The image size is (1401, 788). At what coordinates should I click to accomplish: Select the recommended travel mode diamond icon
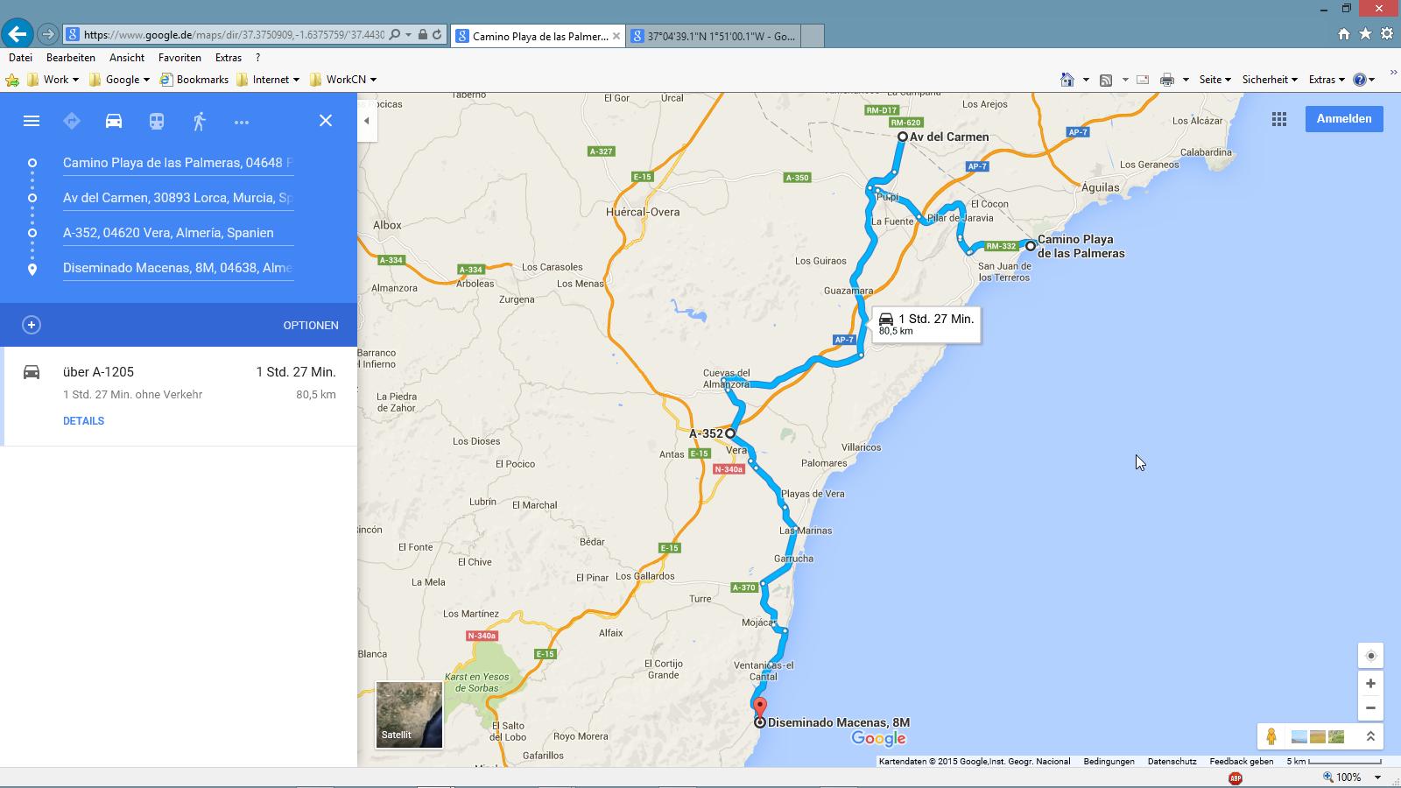tap(72, 121)
